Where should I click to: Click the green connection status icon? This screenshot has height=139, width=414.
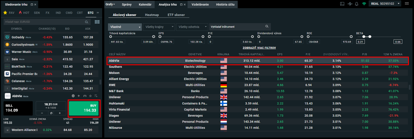[364, 4]
